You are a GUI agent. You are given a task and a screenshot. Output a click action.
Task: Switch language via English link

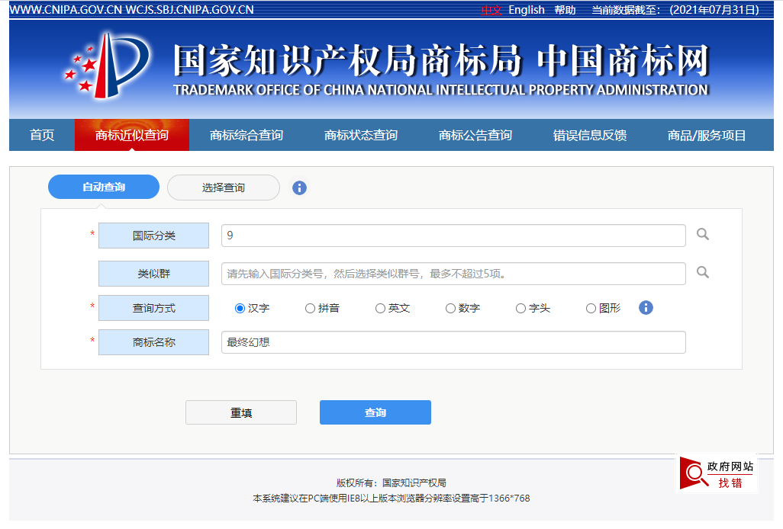(526, 10)
